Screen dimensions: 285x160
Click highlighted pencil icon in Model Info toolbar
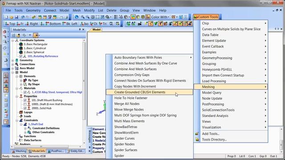pyautogui.click(x=36, y=35)
